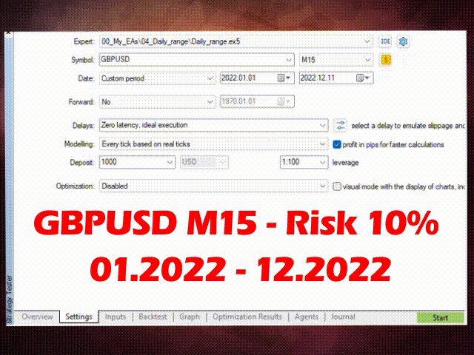Expand the Deposit 1000 dropdown
The height and width of the screenshot is (355, 474).
170,162
